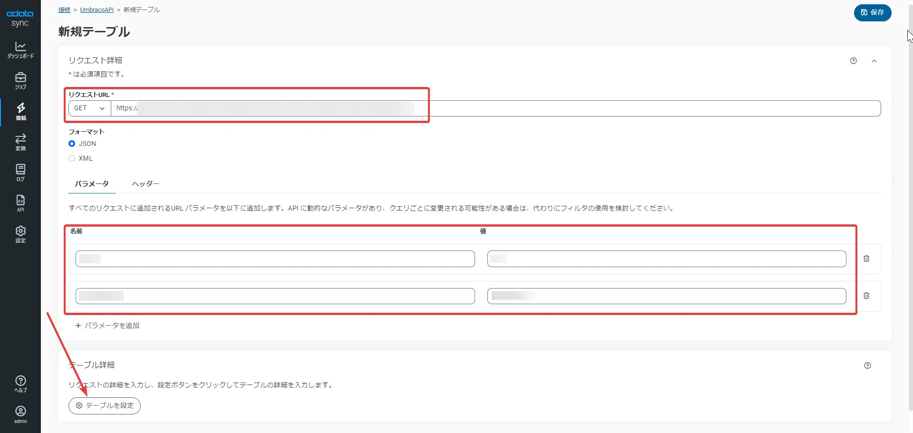Click the 新規テーブル breadcrumb text

pos(142,10)
